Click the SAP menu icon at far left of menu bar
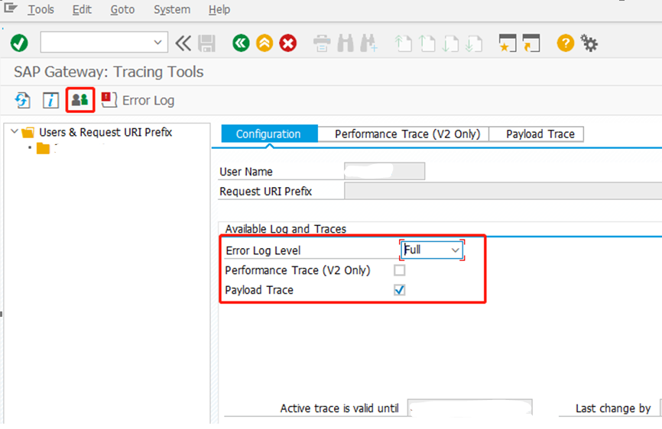Image resolution: width=662 pixels, height=429 pixels. click(11, 8)
